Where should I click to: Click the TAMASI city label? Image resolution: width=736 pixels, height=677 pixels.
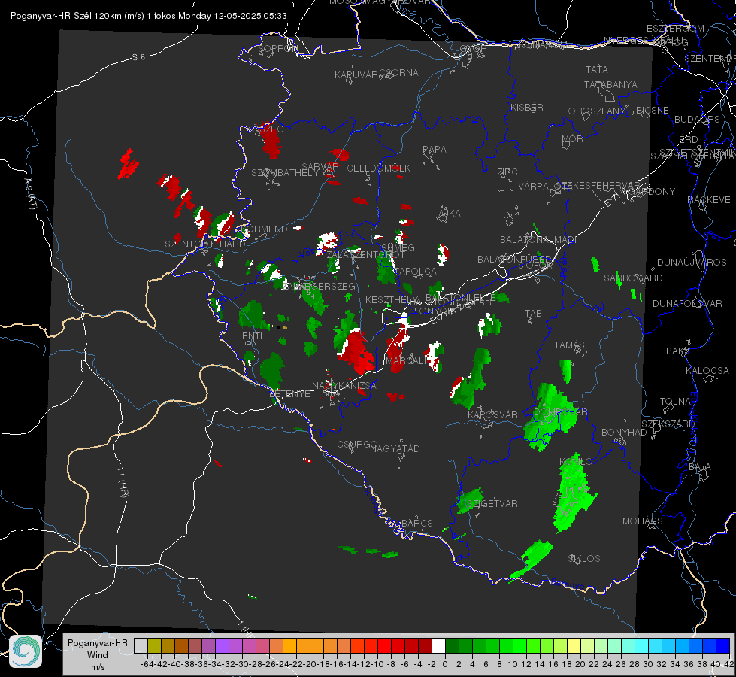[x=571, y=345]
